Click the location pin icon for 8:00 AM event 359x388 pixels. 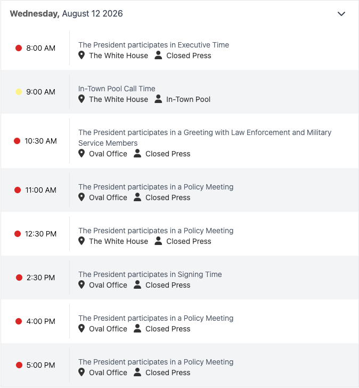(81, 55)
